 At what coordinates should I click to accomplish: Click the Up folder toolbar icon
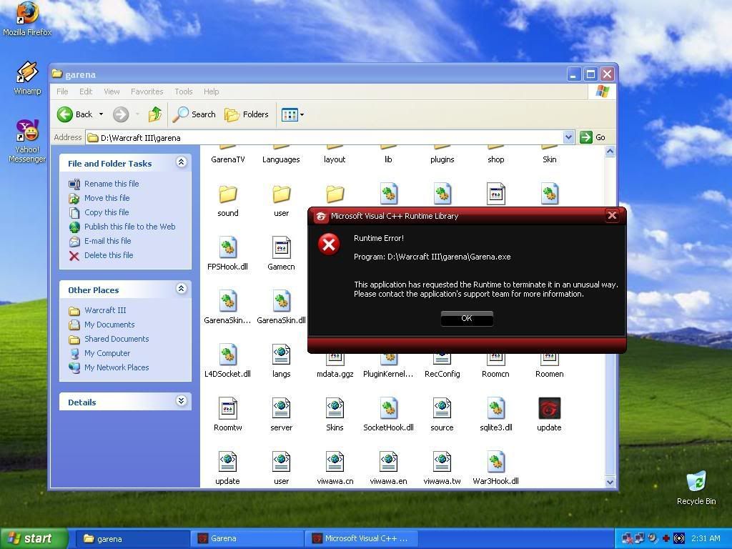155,114
